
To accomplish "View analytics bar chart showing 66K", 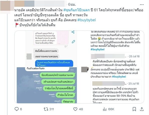I will coord(105,109).
